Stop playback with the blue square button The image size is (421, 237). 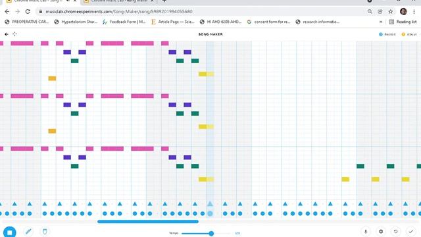[10, 232]
